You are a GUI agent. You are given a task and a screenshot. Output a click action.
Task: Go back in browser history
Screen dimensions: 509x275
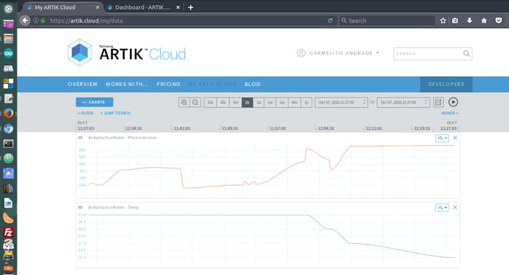tap(25, 21)
